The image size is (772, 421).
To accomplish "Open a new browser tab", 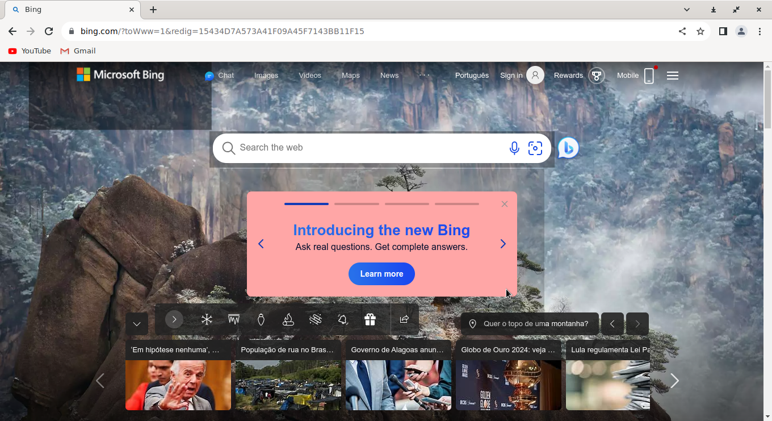I will (153, 10).
